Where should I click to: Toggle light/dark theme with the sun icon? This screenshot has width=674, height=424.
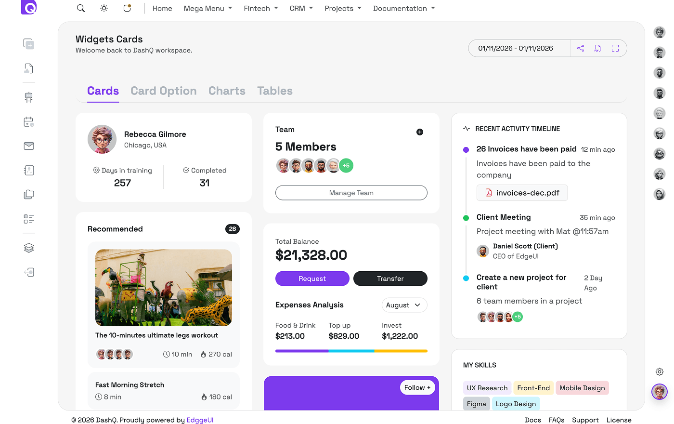[104, 8]
